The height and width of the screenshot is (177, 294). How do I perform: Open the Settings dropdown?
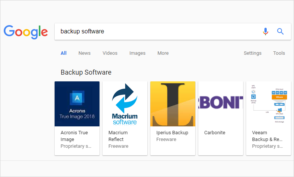tap(252, 53)
